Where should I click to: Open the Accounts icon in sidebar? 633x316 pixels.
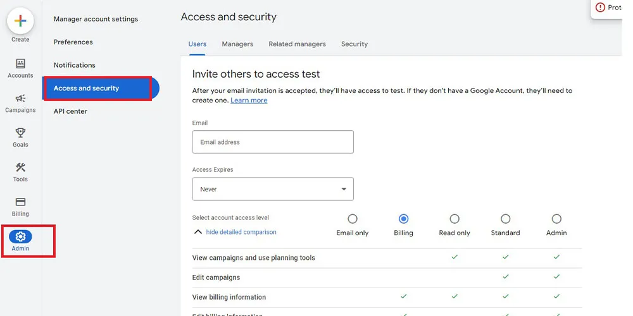click(20, 64)
